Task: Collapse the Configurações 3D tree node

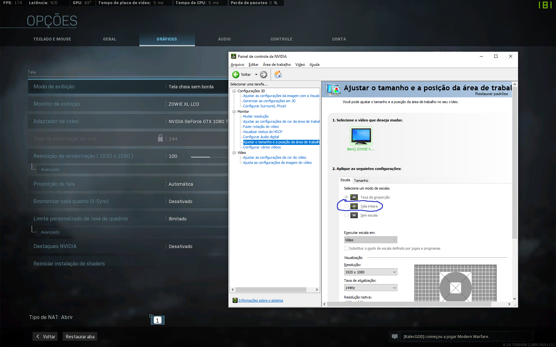Action: 234,91
